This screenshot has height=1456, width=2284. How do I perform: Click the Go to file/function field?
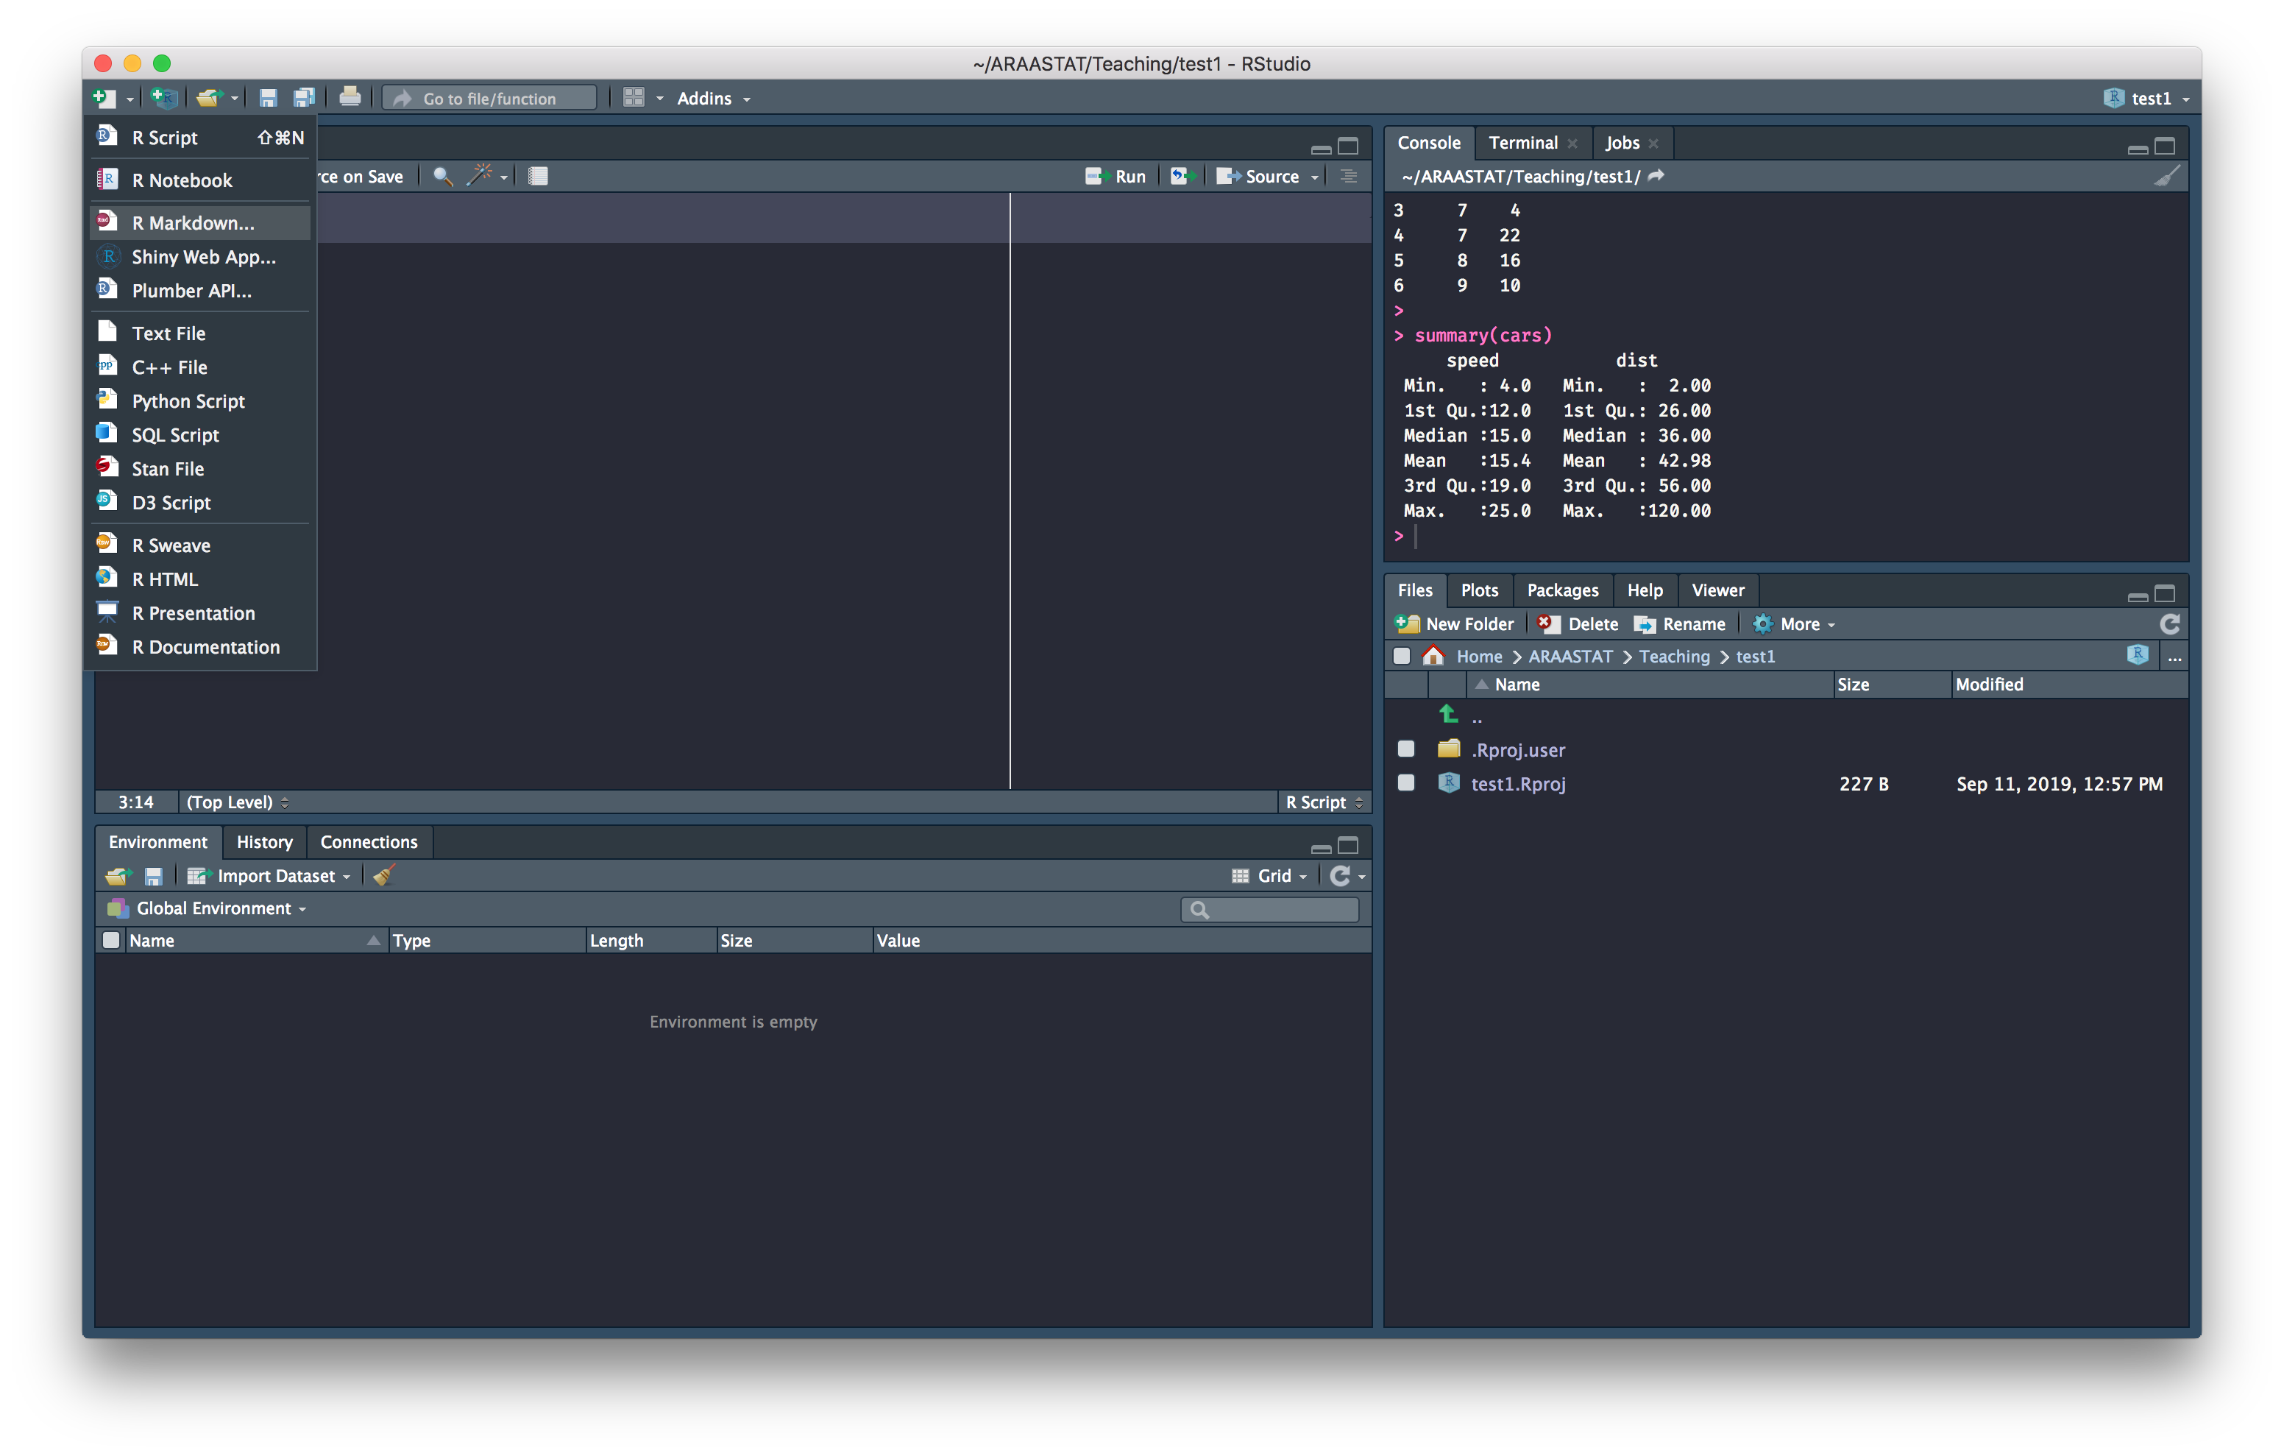click(x=490, y=99)
